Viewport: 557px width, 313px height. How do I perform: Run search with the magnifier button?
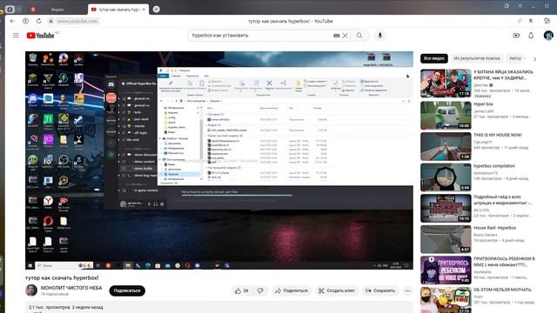pyautogui.click(x=359, y=36)
